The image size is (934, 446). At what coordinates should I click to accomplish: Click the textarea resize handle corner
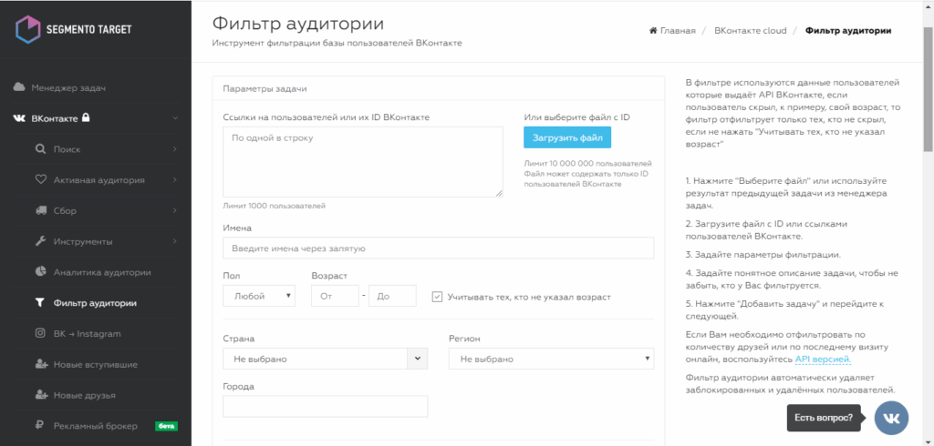pyautogui.click(x=499, y=193)
